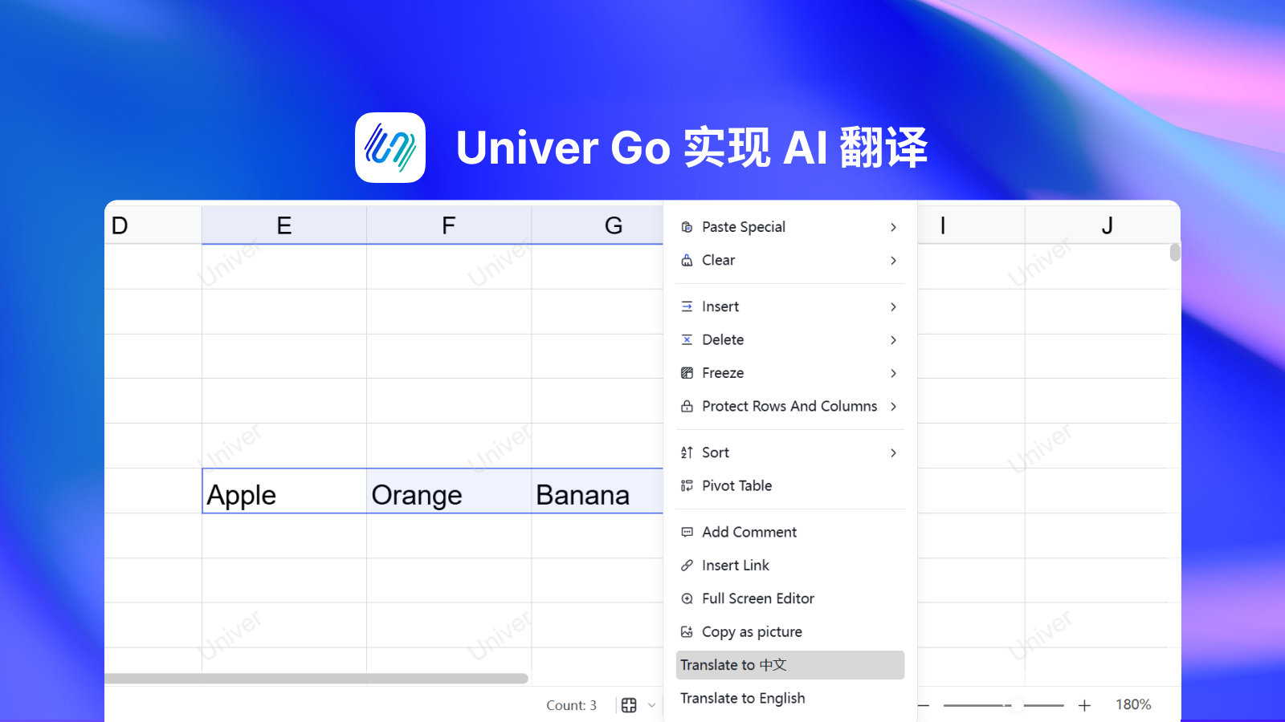Click the Freeze panes icon
This screenshot has width=1285, height=722.
point(687,373)
